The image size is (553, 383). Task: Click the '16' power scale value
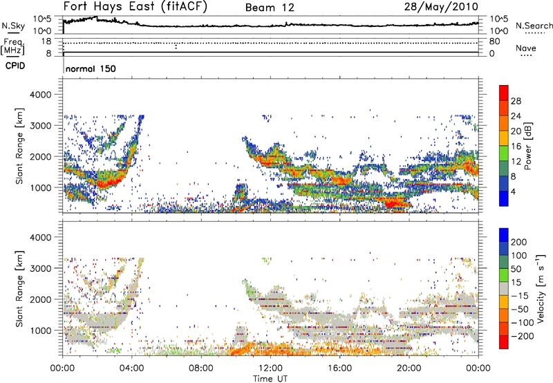(x=516, y=147)
